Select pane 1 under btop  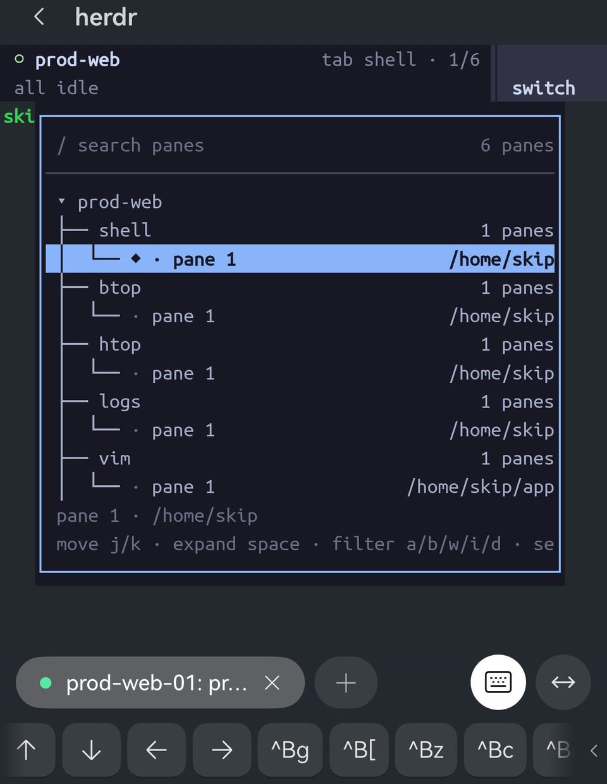pos(300,316)
